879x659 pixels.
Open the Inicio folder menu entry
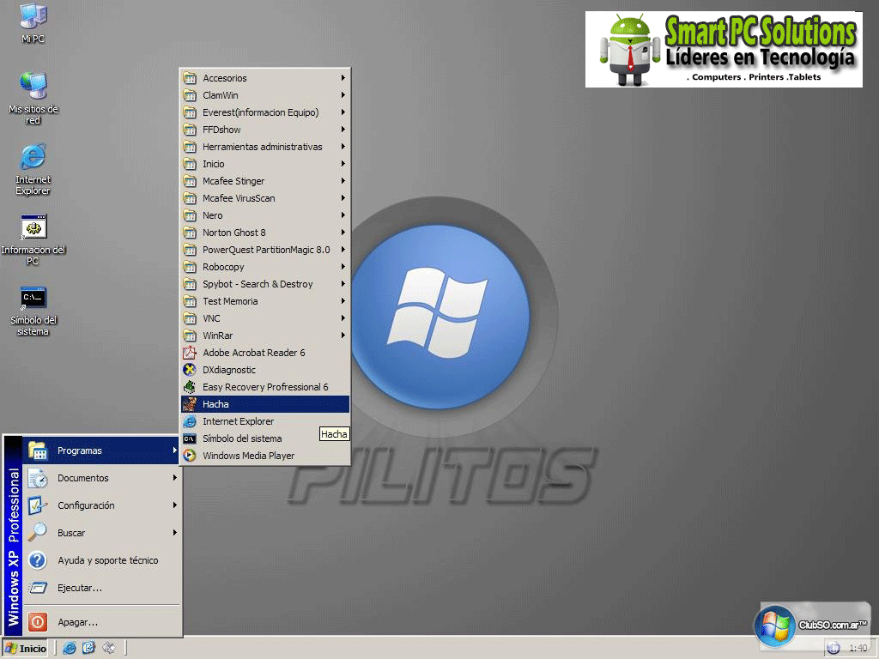pyautogui.click(x=264, y=164)
